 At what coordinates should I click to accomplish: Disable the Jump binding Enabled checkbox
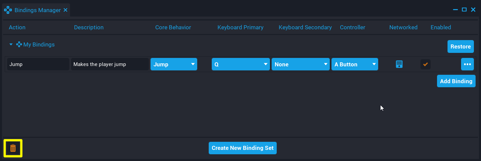click(x=425, y=64)
